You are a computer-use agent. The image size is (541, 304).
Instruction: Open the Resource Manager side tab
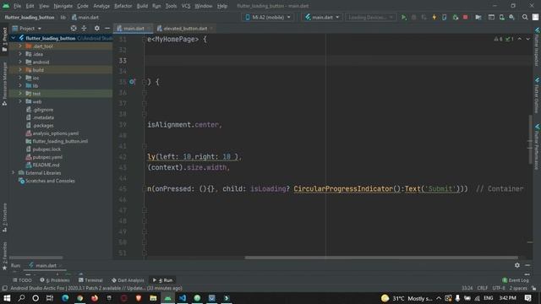coord(4,84)
